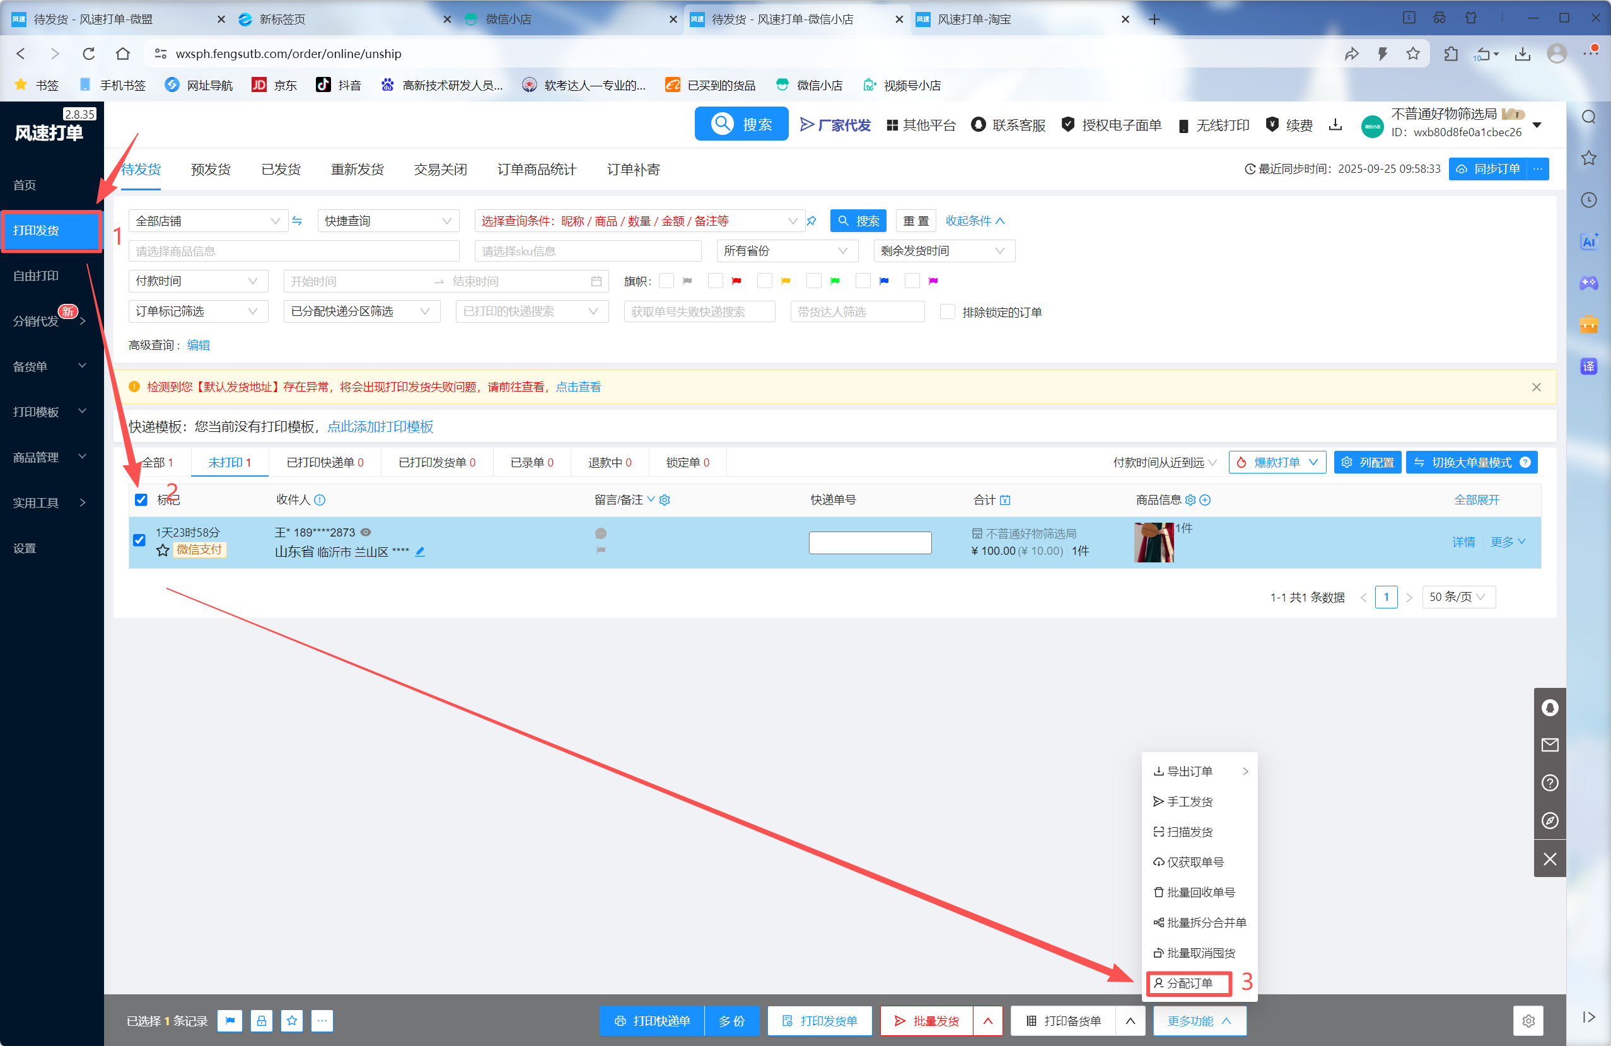The height and width of the screenshot is (1046, 1611).
Task: Click the flag mark icon in bottom bar
Action: (230, 1020)
